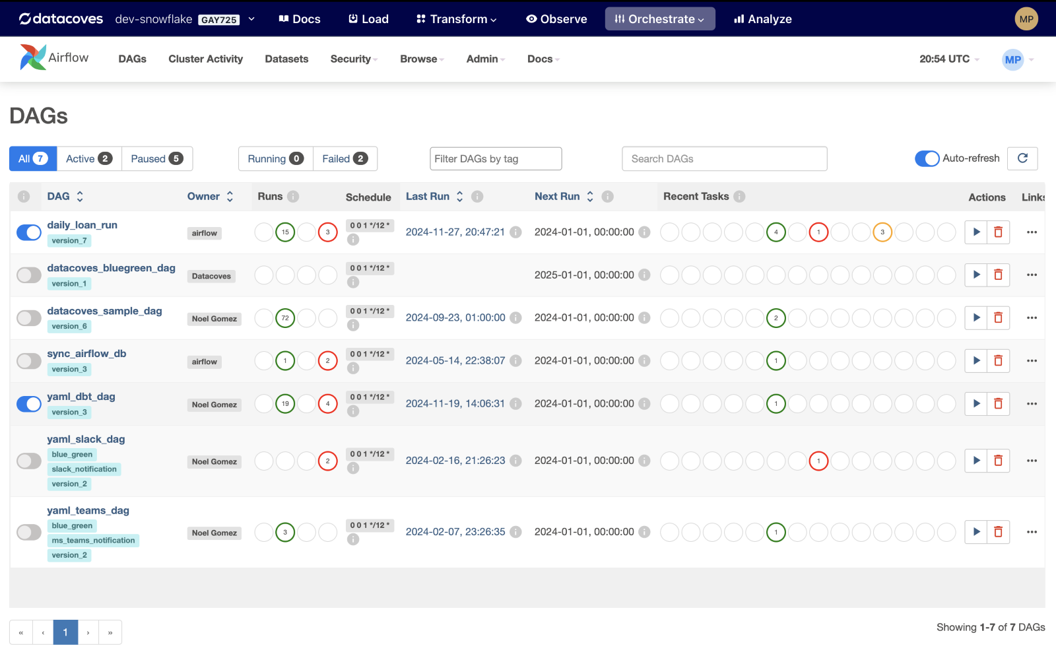Unpause the sync_airflow_db DAG switch
Image resolution: width=1056 pixels, height=662 pixels.
point(29,361)
